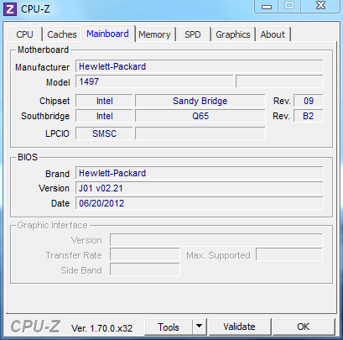The image size is (343, 340).
Task: Switch to the CPU tab
Action: coord(25,34)
